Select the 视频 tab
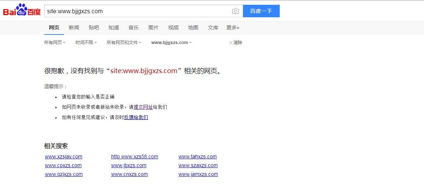 click(173, 28)
